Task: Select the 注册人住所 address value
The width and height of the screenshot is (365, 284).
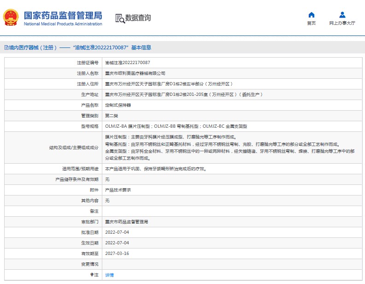Action: pos(169,84)
